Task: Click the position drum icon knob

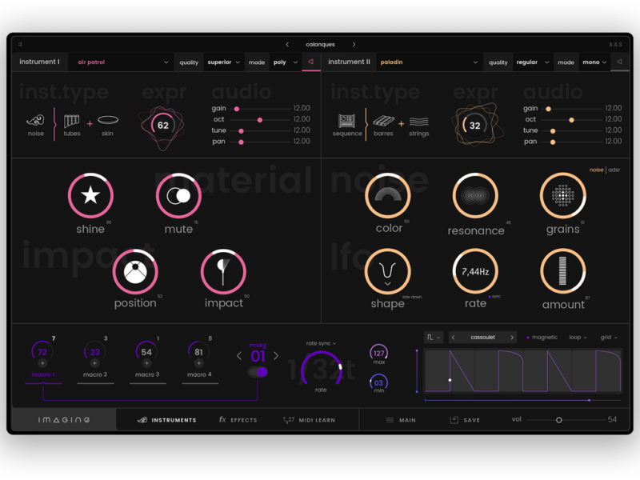Action: tap(135, 272)
